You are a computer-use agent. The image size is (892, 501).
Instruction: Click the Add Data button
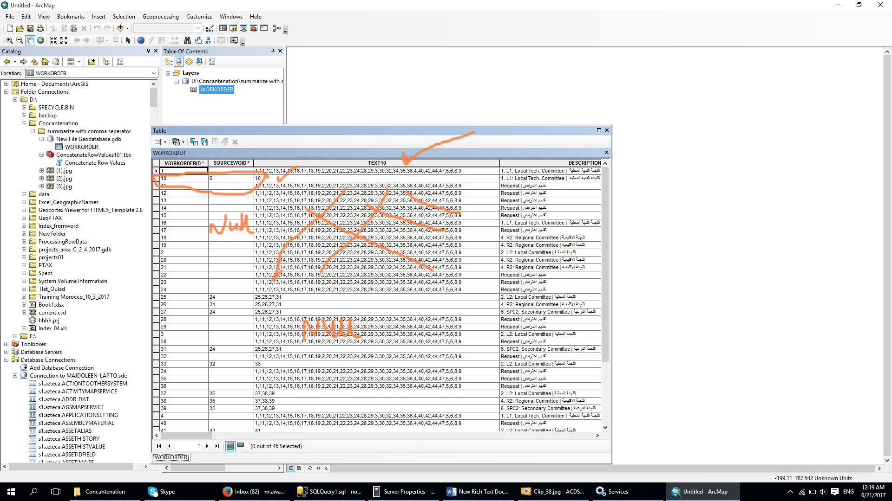pyautogui.click(x=120, y=28)
